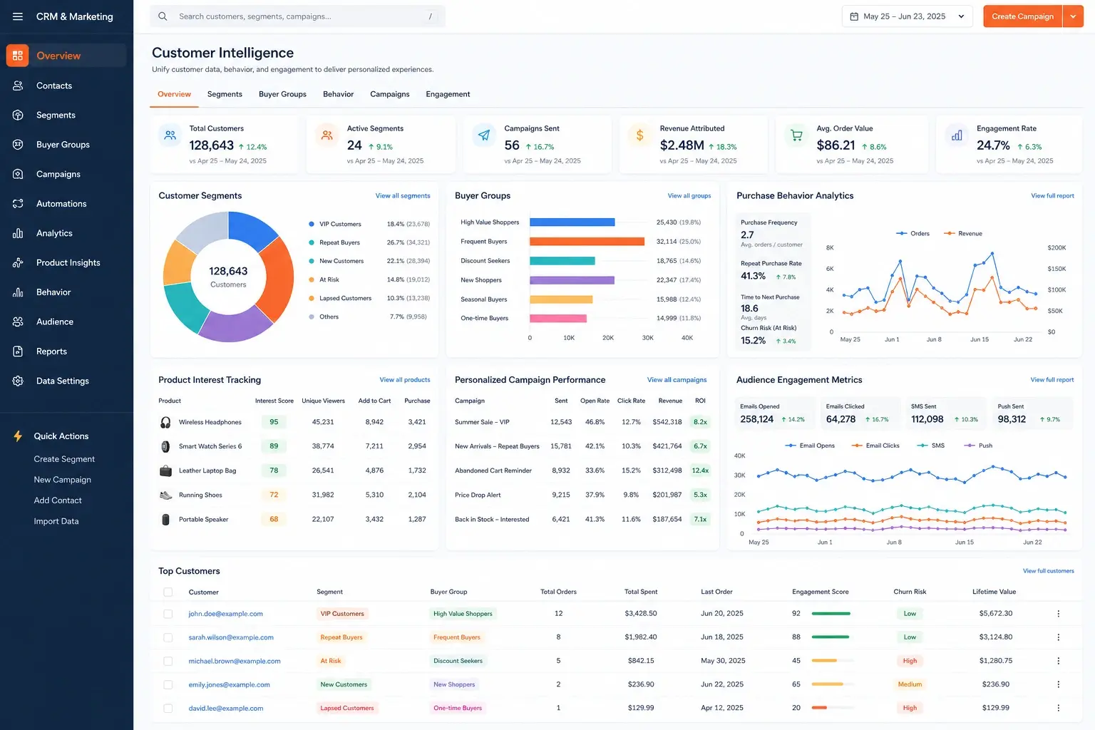
Task: Click the Audience sidebar icon
Action: (18, 322)
